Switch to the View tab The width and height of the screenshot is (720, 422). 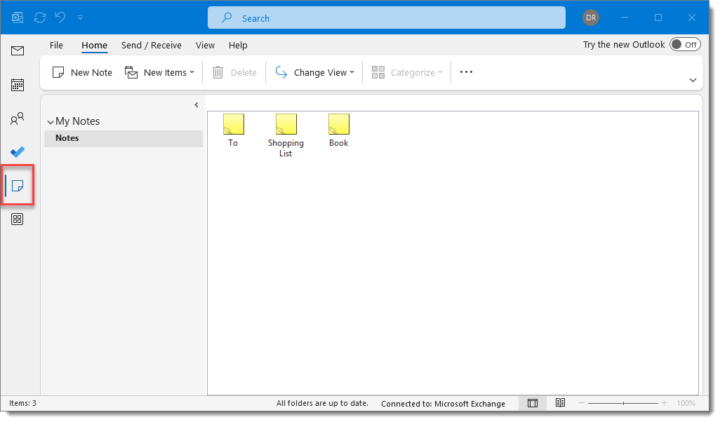click(x=205, y=45)
